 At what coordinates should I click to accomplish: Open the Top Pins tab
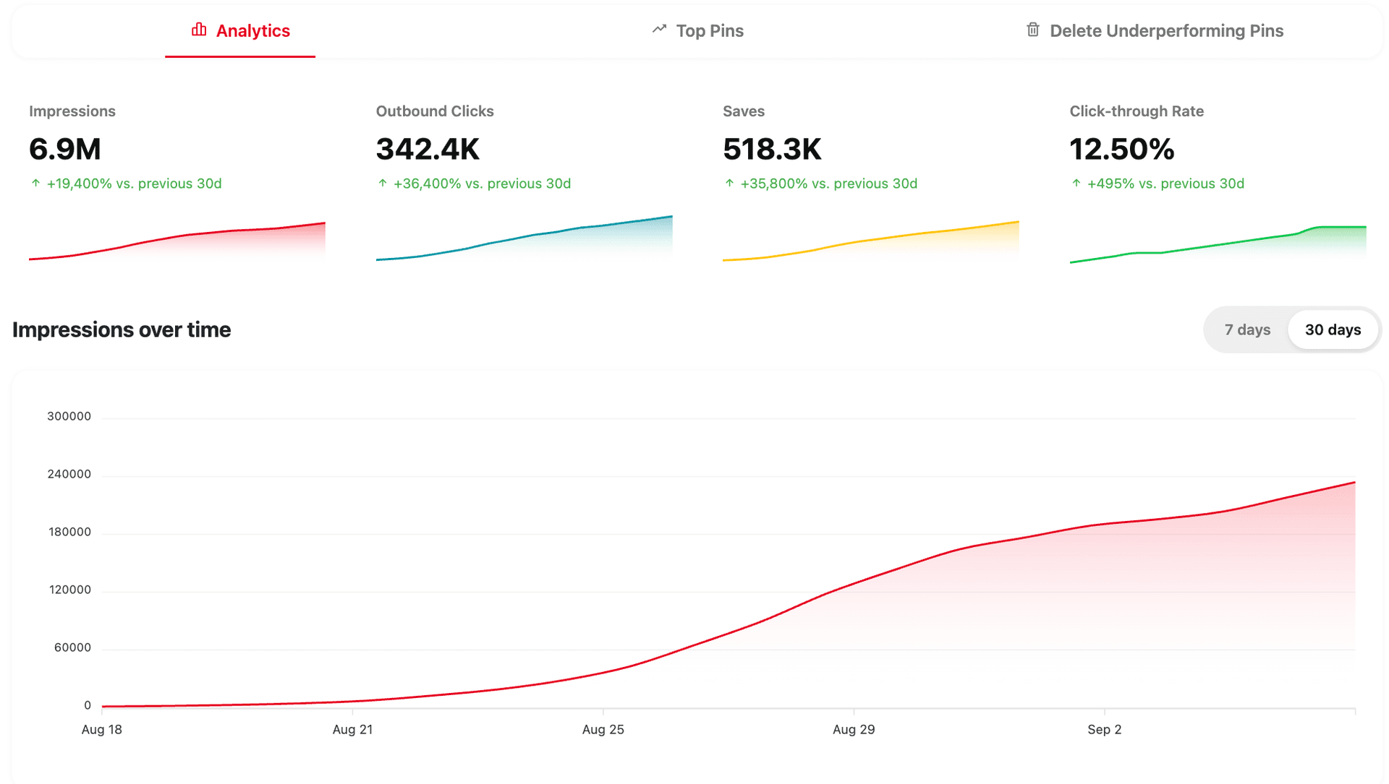(x=709, y=31)
